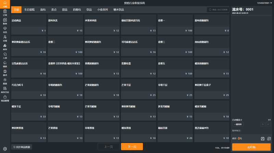Open 商品管理 product management icon
Image resolution: width=274 pixels, height=153 pixels.
(5, 99)
